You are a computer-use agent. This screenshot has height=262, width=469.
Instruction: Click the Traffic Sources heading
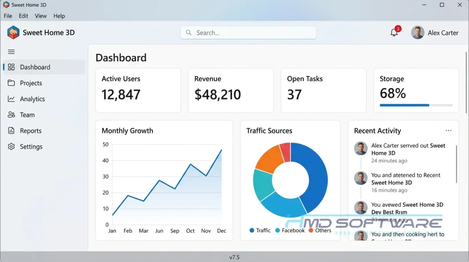(x=269, y=131)
